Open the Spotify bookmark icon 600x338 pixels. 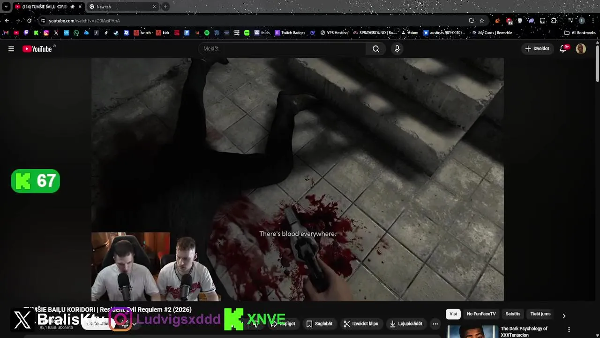pyautogui.click(x=207, y=33)
